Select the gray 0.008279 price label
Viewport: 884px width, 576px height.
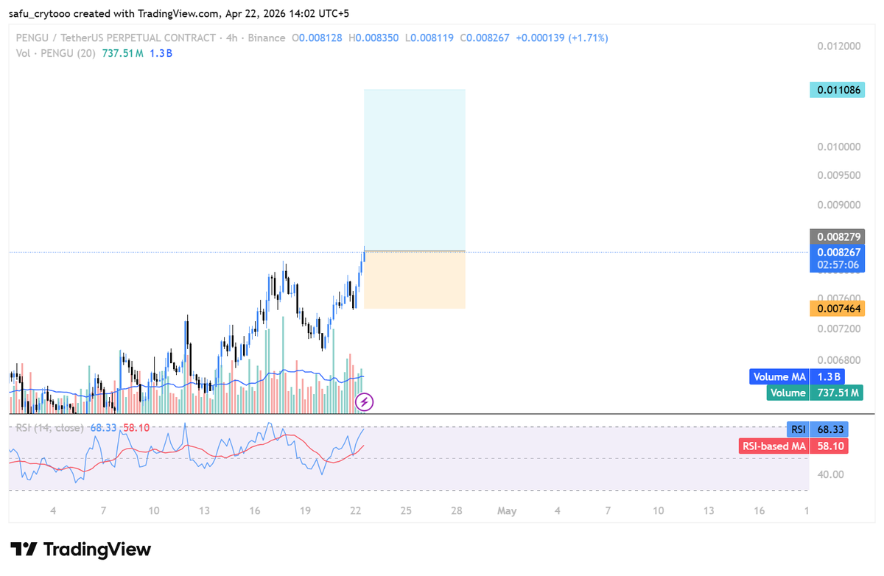click(x=837, y=236)
